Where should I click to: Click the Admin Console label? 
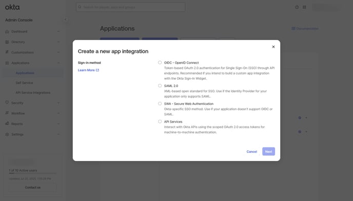click(x=18, y=20)
